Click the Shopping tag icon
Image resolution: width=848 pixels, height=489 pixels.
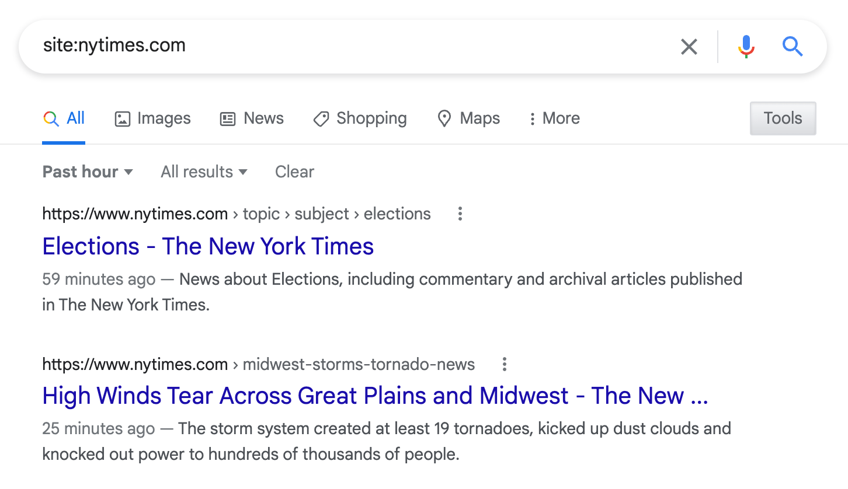point(321,118)
